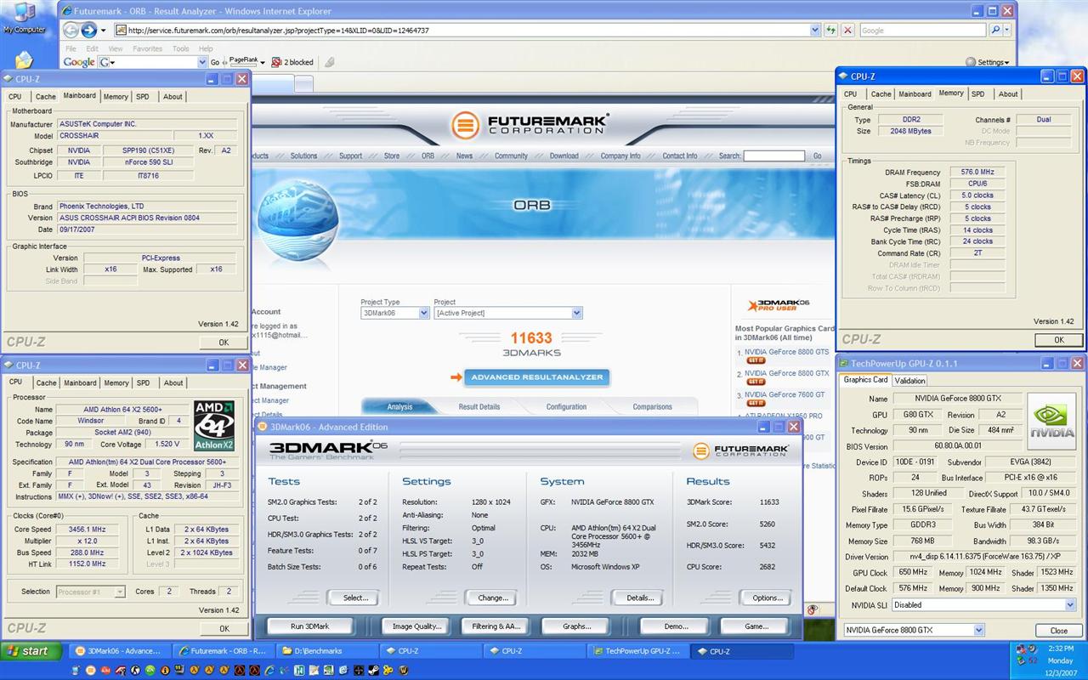
Task: Click the system clock showing 2:32 PM
Action: [x=1059, y=647]
